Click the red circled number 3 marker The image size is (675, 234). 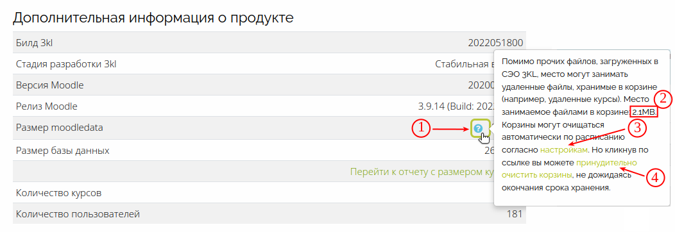[x=637, y=128]
